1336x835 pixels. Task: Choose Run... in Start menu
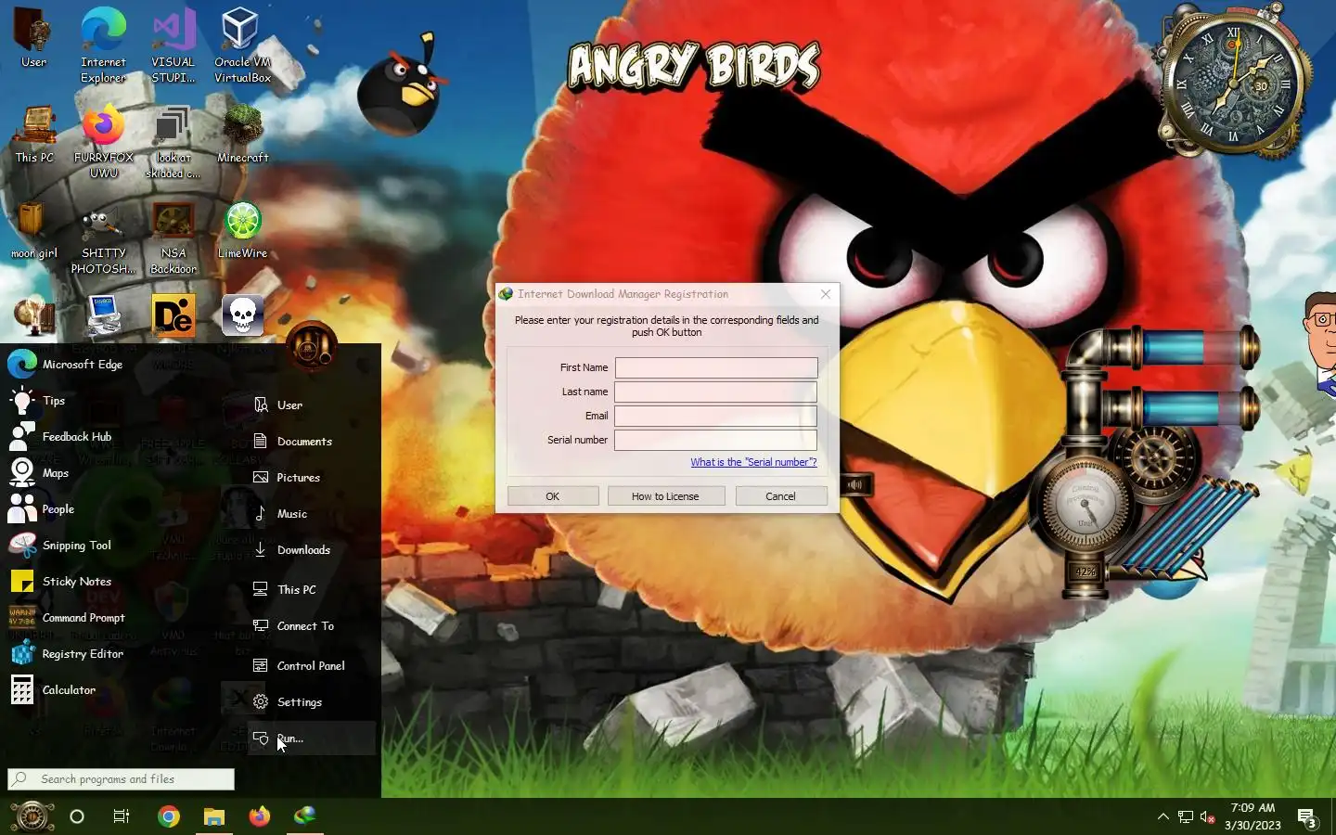(x=312, y=739)
